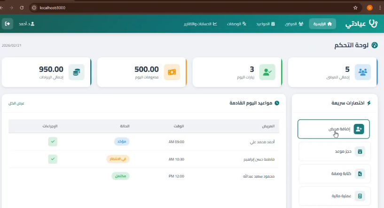The image size is (384, 208).
Task: Open the الرئيسية home tab
Action: tap(322, 23)
